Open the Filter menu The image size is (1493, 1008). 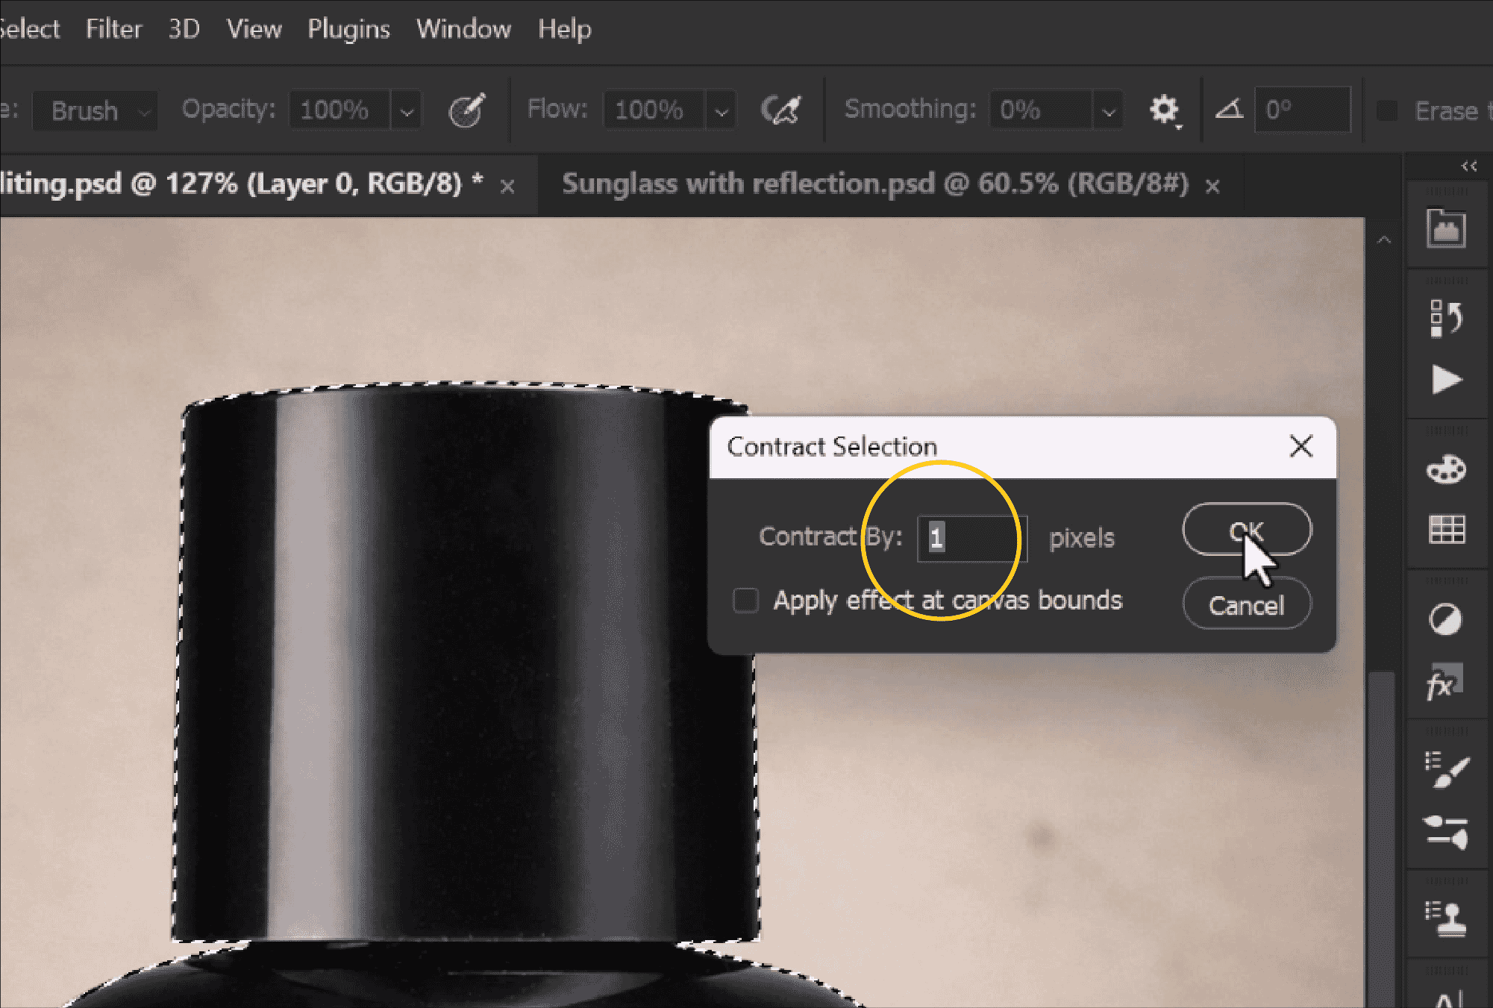coord(113,28)
